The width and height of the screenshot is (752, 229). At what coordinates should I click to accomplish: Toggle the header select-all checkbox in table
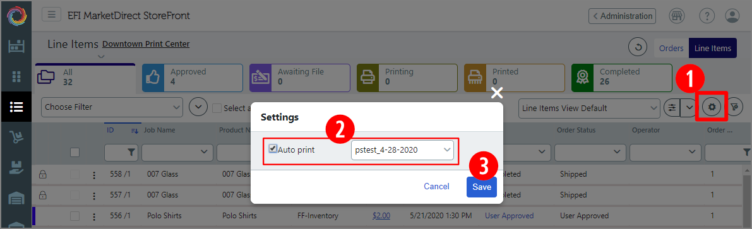(75, 152)
